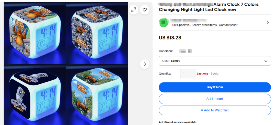Click the Quantity input field
The image size is (276, 125).
click(x=188, y=74)
